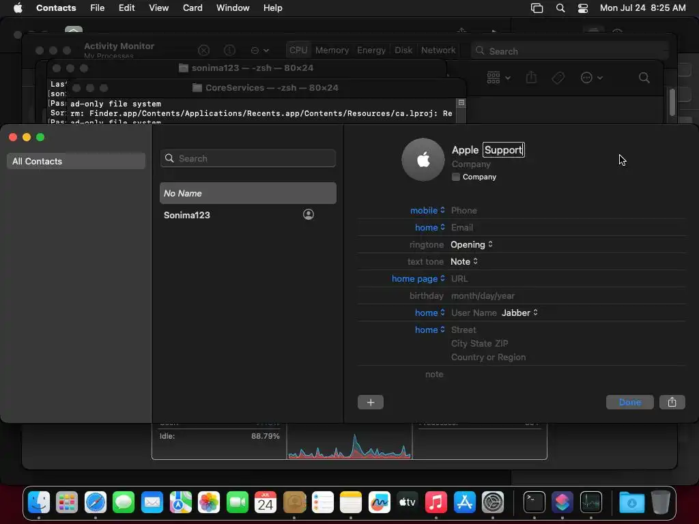699x524 pixels.
Task: Open Shortcuts from the Dock
Action: coord(562,503)
